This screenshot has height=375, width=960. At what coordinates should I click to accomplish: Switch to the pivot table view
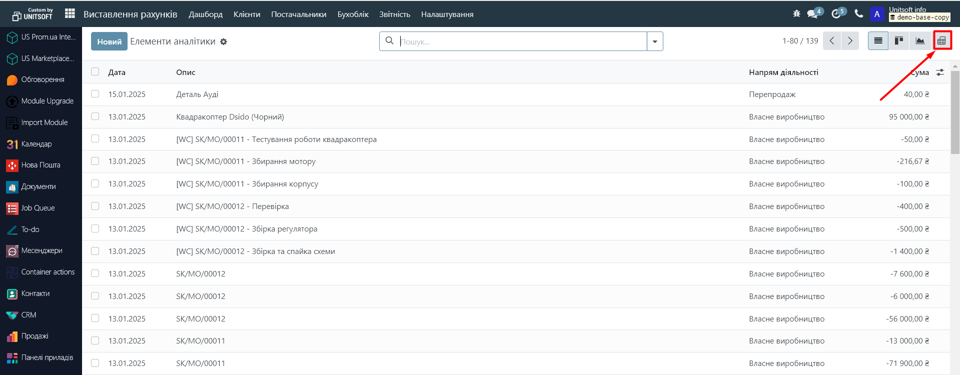[941, 41]
